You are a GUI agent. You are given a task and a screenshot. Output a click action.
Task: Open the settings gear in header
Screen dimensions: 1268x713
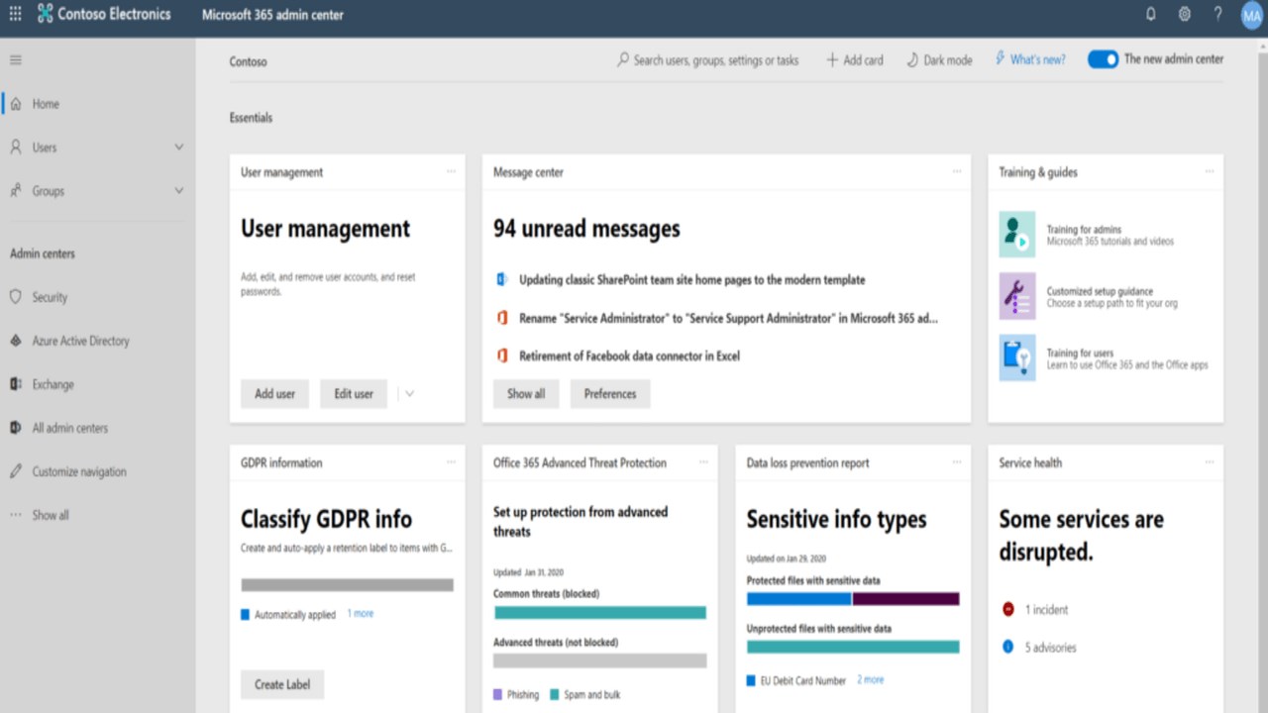[x=1184, y=14]
